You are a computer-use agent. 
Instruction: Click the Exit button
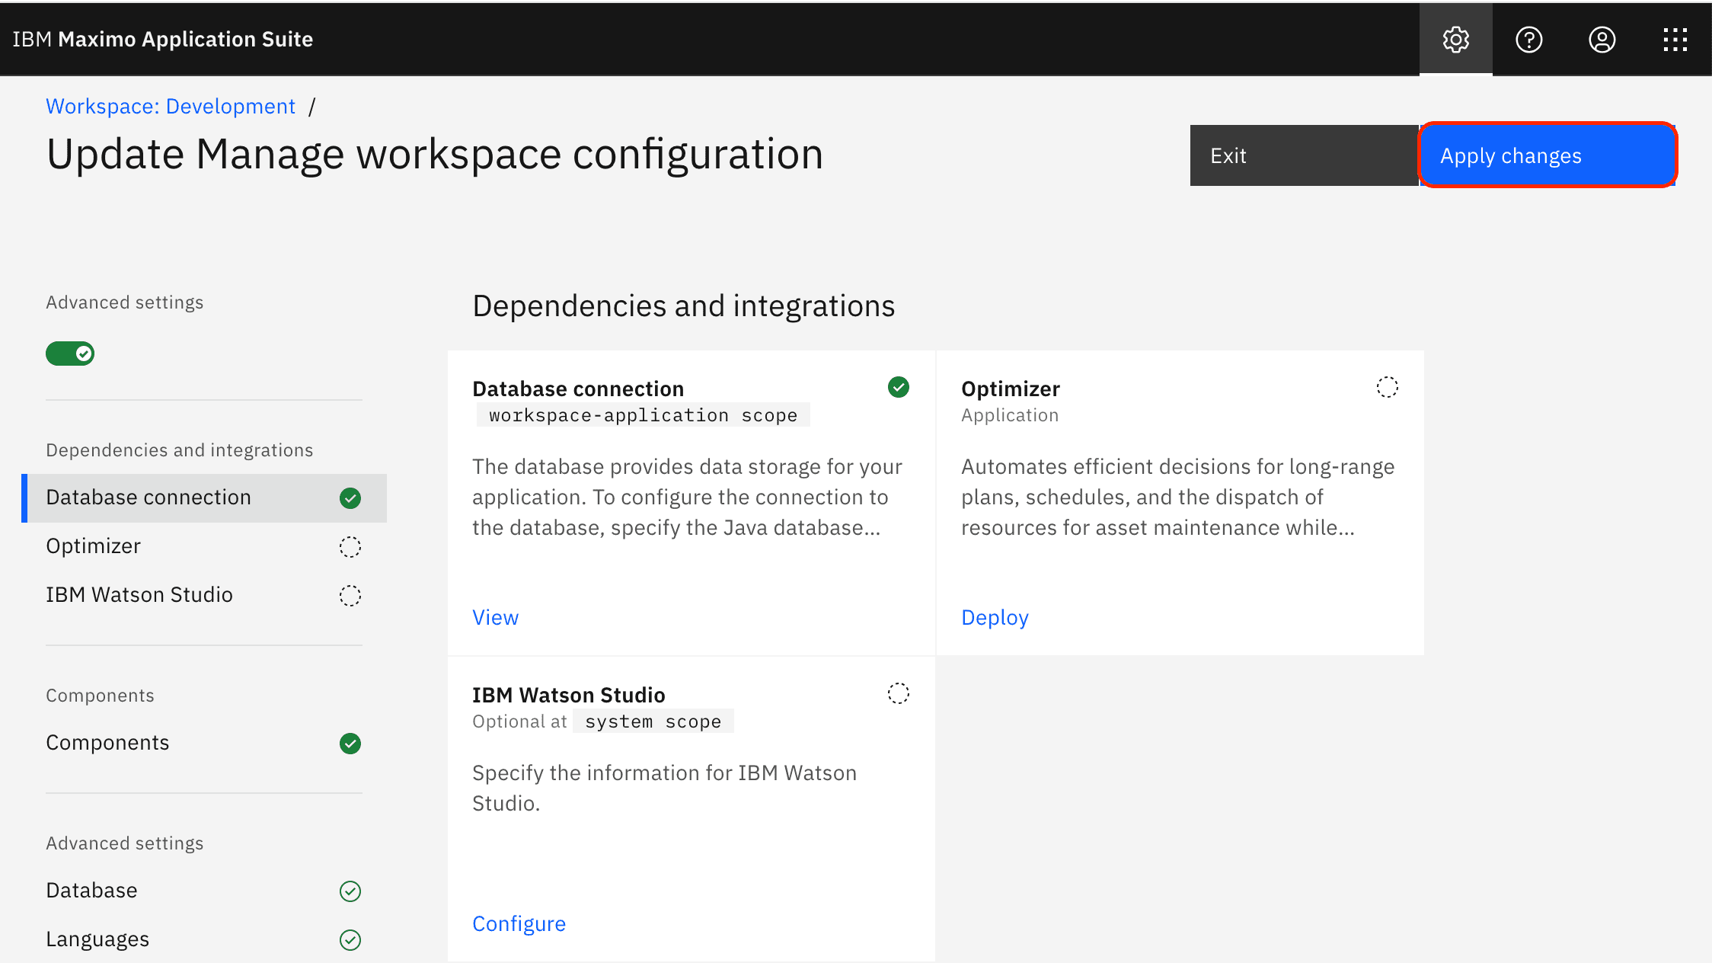1305,155
